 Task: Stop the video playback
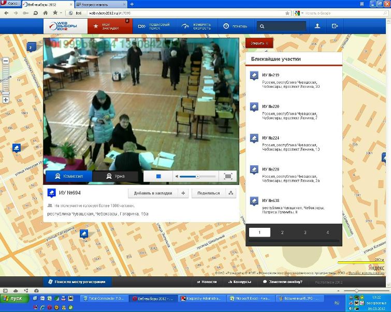click(158, 176)
